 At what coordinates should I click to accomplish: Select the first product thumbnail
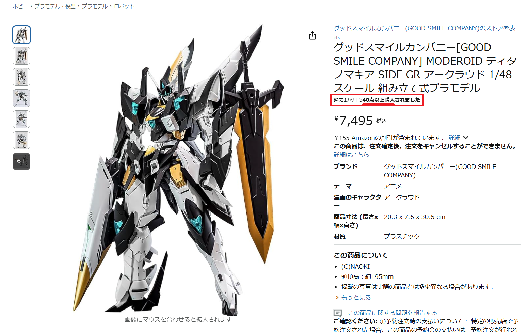pos(21,35)
